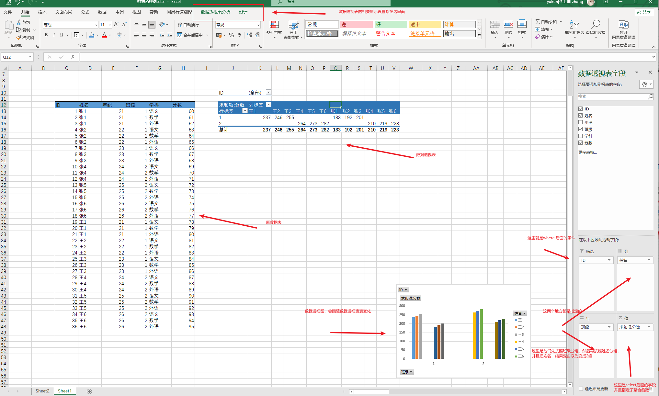Enable the 延迟布局更新 checkbox
This screenshot has width=659, height=396.
click(x=581, y=389)
